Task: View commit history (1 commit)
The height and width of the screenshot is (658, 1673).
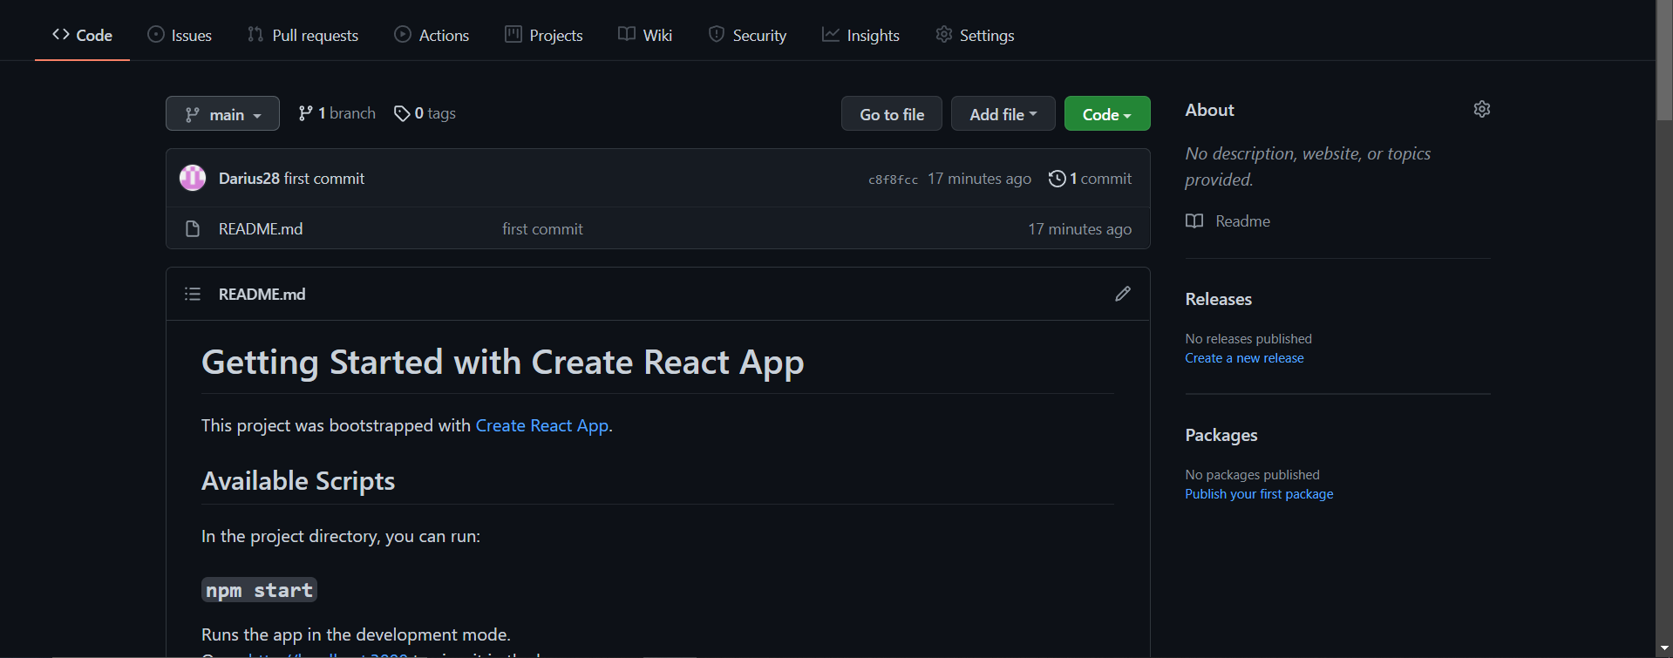Action: click(1090, 178)
